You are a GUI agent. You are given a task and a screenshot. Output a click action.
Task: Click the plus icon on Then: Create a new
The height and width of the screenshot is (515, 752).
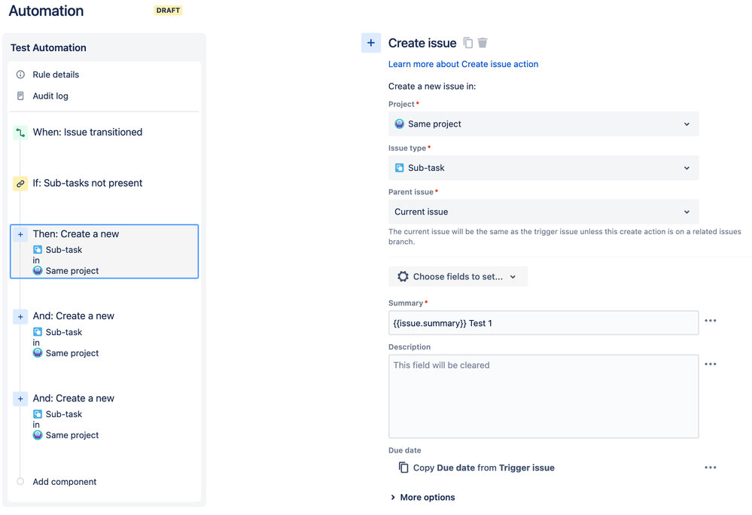(20, 234)
